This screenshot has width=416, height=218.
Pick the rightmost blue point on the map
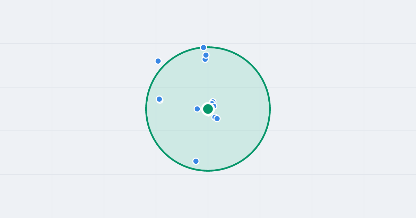click(217, 119)
